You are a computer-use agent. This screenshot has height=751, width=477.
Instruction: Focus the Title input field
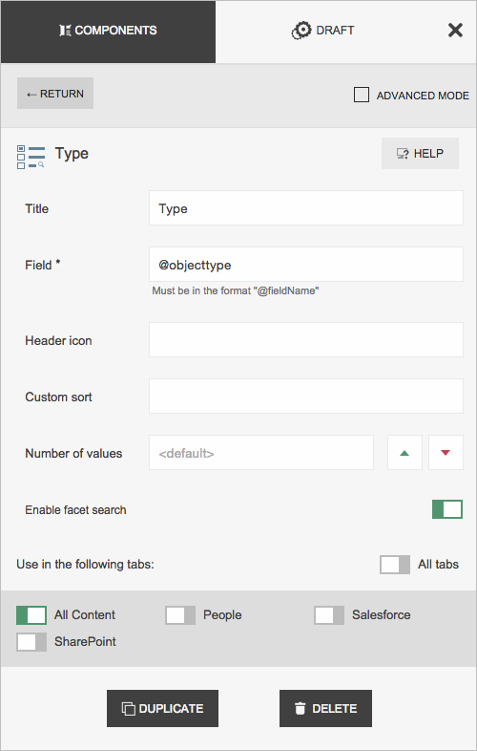(305, 208)
